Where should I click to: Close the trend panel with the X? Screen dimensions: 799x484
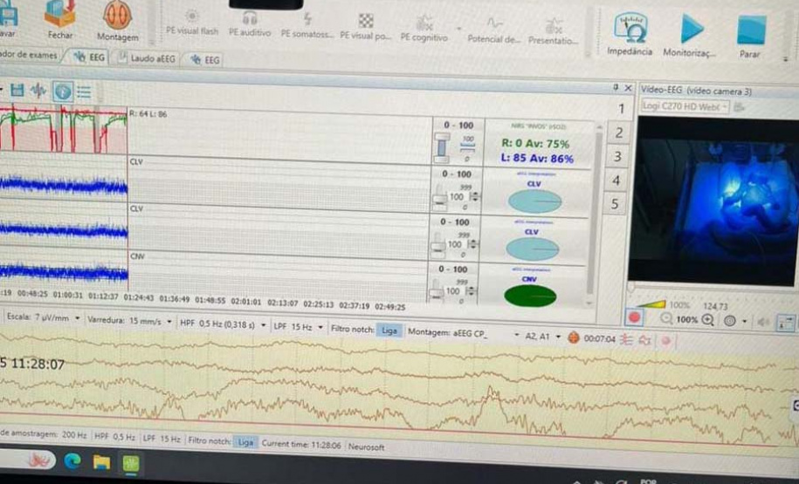click(x=629, y=88)
